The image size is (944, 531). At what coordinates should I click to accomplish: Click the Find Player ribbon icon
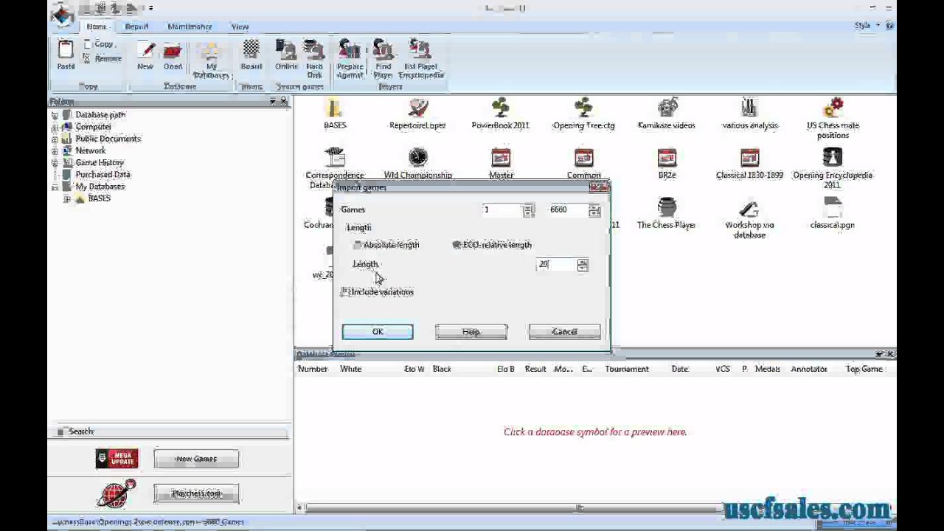point(383,50)
